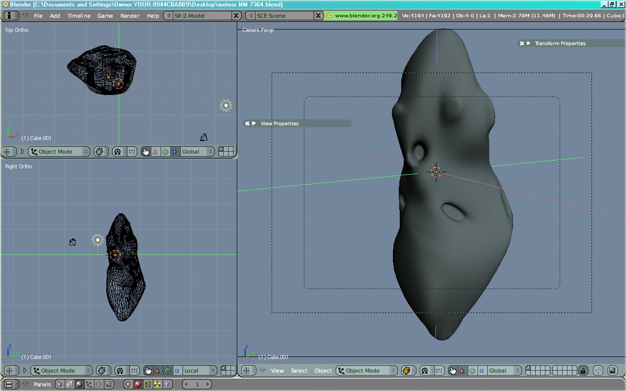Open the Timeline menu
The width and height of the screenshot is (626, 391).
pyautogui.click(x=79, y=16)
